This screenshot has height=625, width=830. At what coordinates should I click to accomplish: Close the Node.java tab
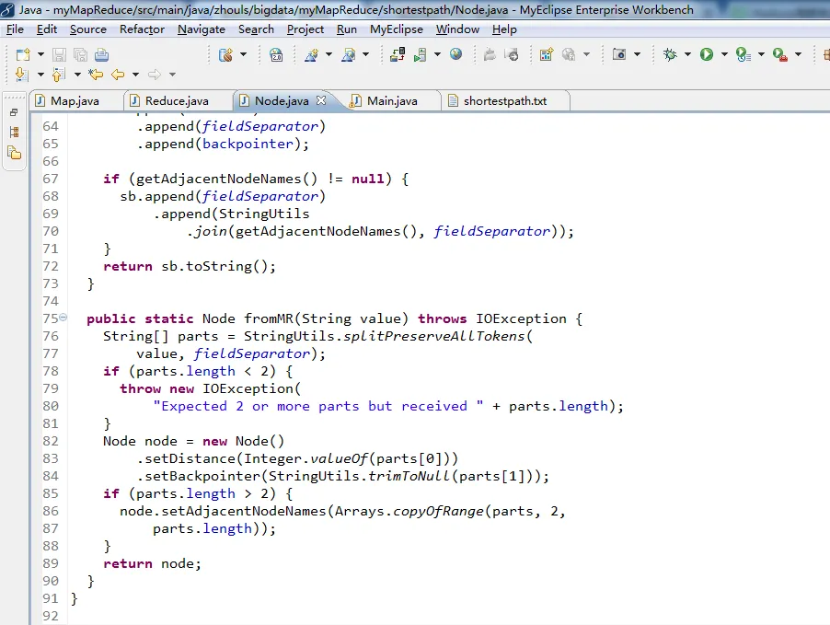click(x=321, y=100)
